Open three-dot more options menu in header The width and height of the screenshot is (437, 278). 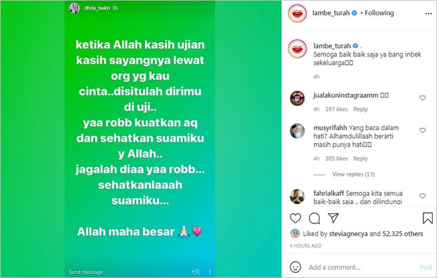429,13
